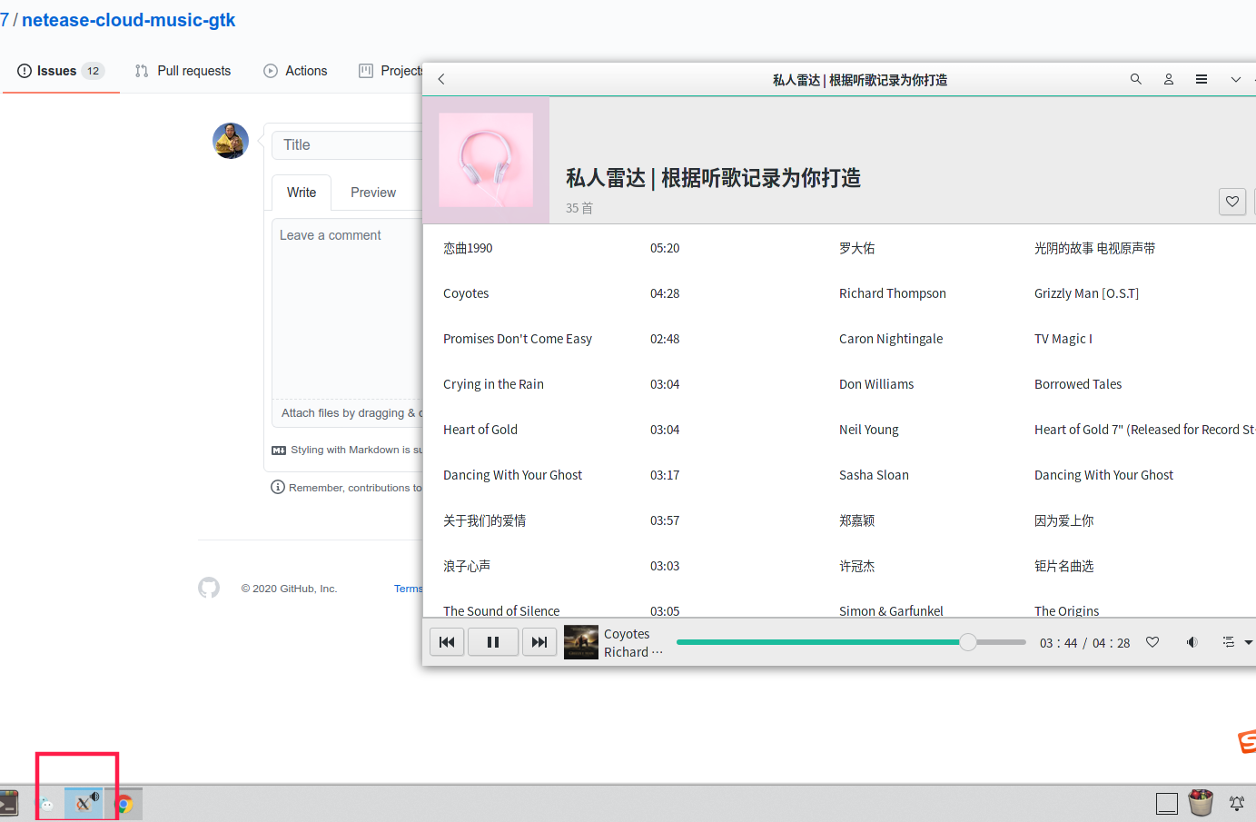Viewport: 1256px width, 822px height.
Task: Click the volume speaker icon
Action: click(1192, 642)
